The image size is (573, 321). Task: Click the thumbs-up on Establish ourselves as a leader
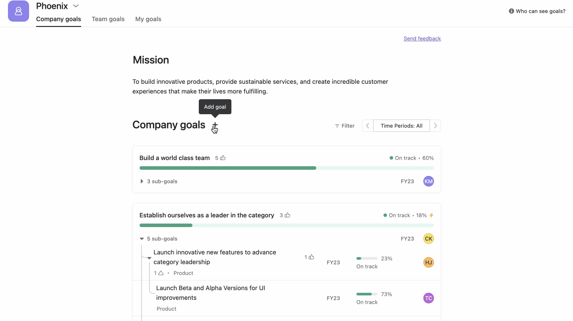tap(286, 215)
